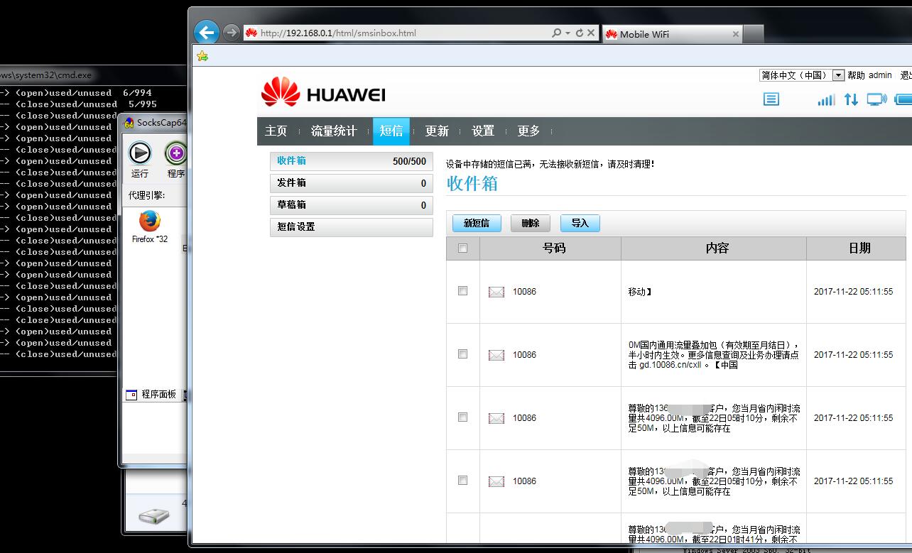This screenshot has height=553, width=912.
Task: Check the box for the 0M国内通用流量 message
Action: [x=463, y=354]
